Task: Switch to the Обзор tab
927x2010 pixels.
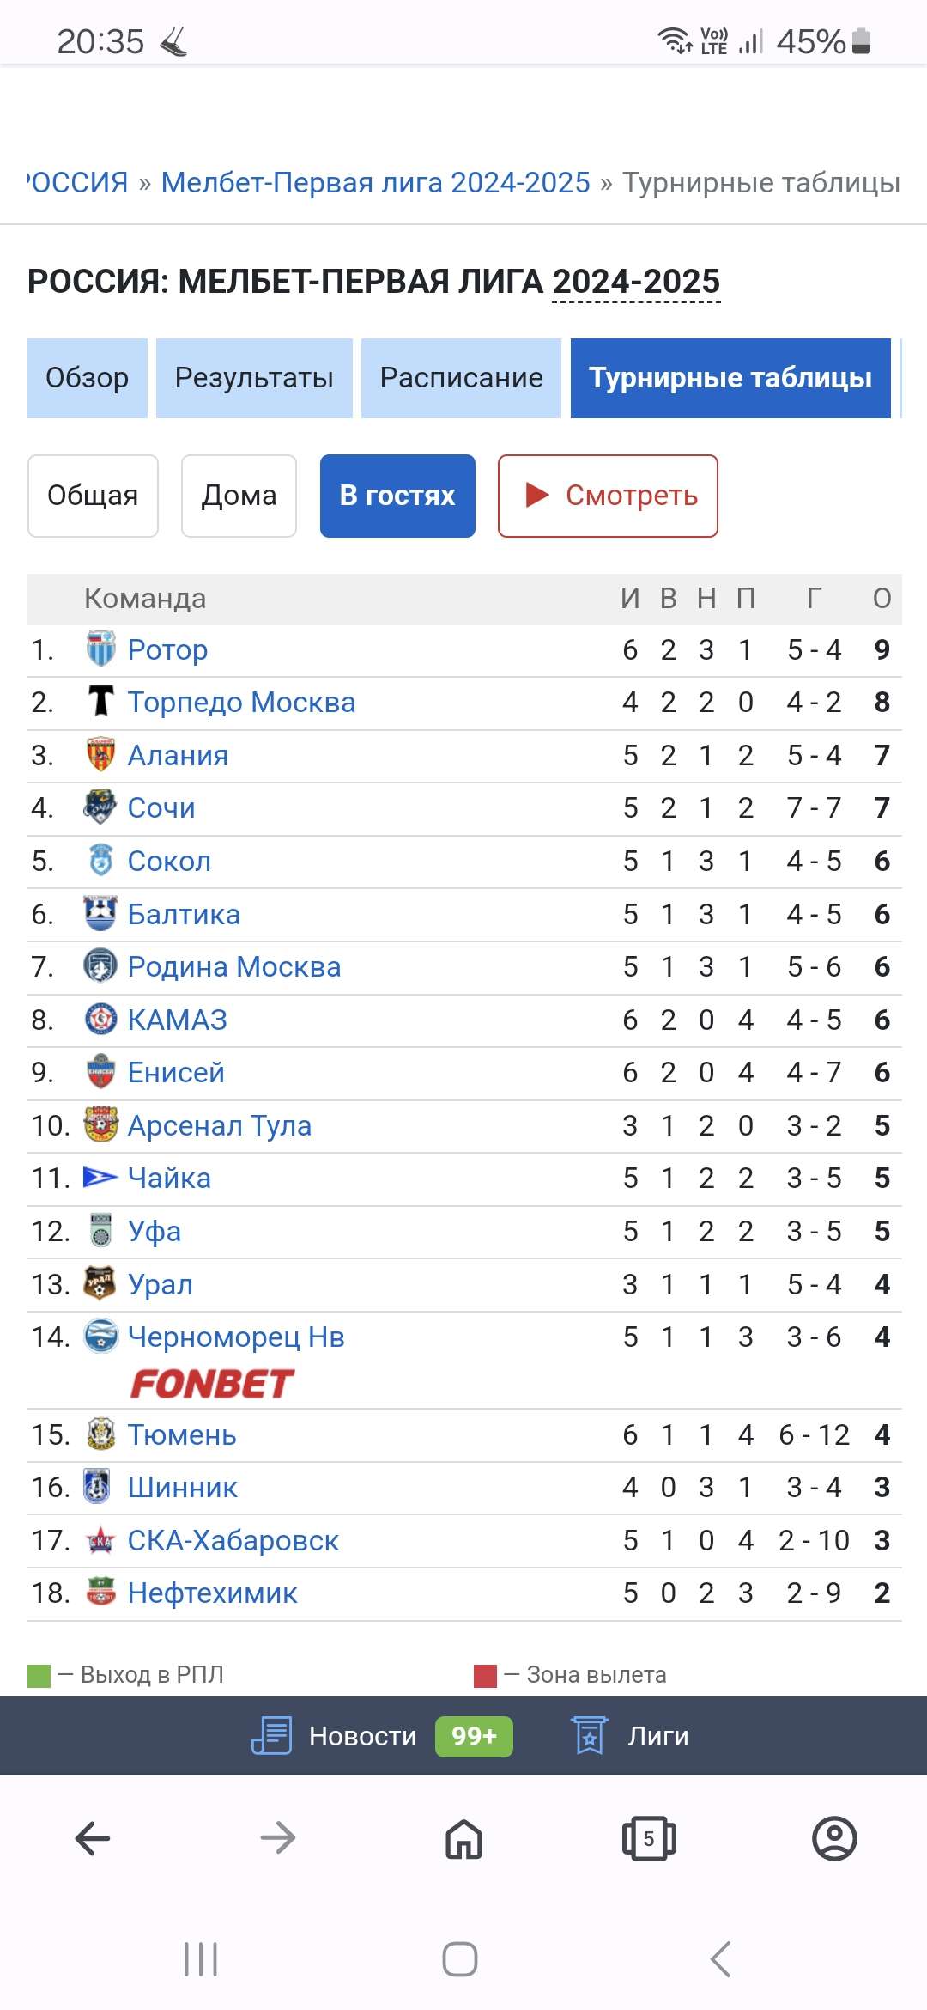Action: coord(87,378)
